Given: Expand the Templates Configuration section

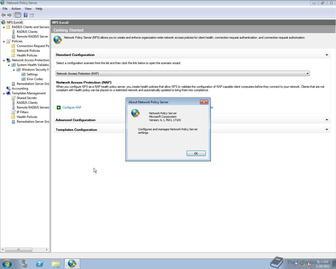Looking at the screenshot, I should pyautogui.click(x=327, y=130).
